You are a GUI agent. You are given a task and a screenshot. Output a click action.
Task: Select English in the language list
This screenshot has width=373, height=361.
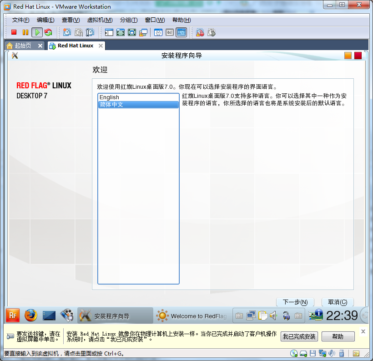(138, 97)
